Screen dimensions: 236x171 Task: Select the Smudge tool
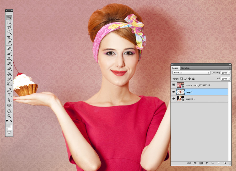point(9,79)
